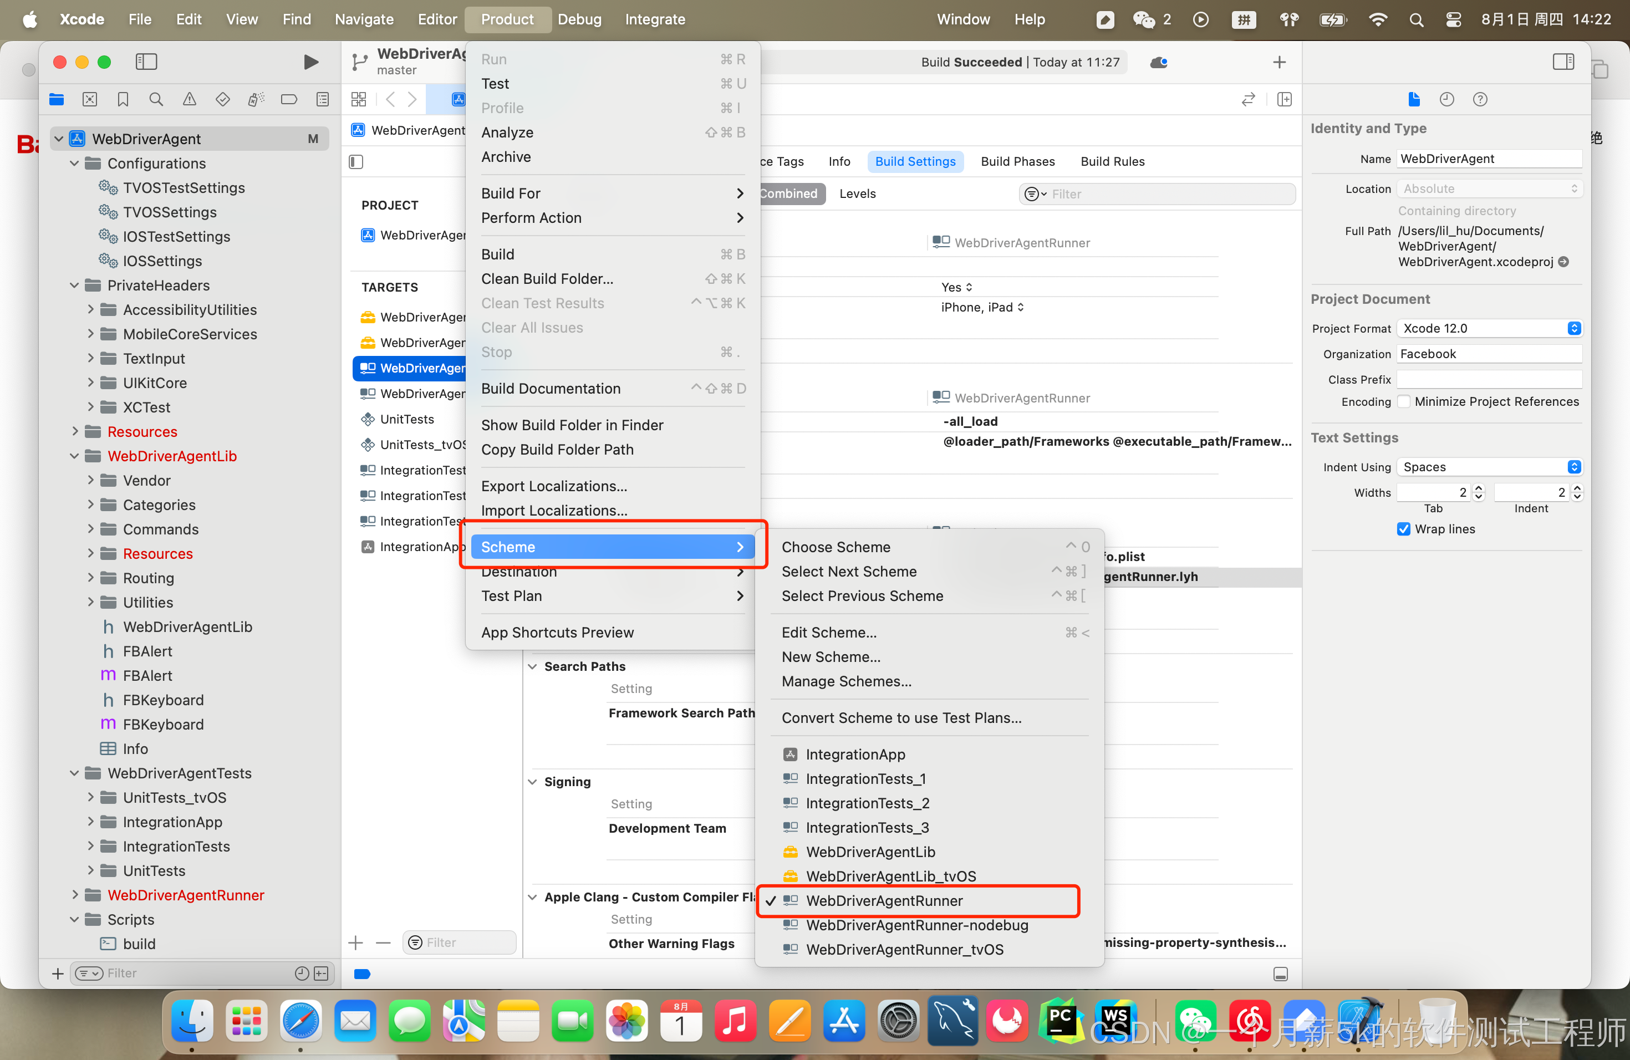Toggle recent files filter clock icon
1630x1060 pixels.
[x=302, y=973]
